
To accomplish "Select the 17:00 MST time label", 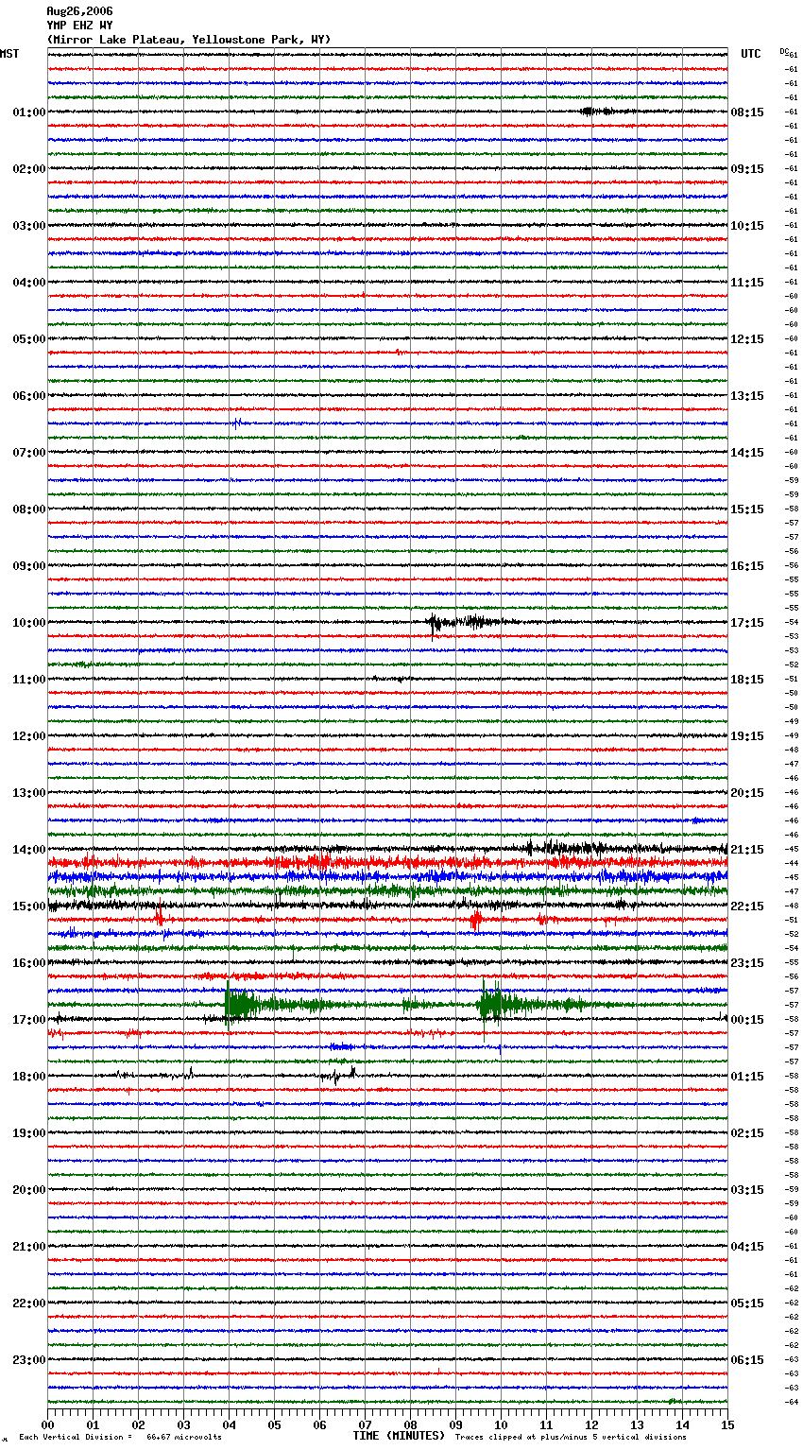I will (29, 1020).
